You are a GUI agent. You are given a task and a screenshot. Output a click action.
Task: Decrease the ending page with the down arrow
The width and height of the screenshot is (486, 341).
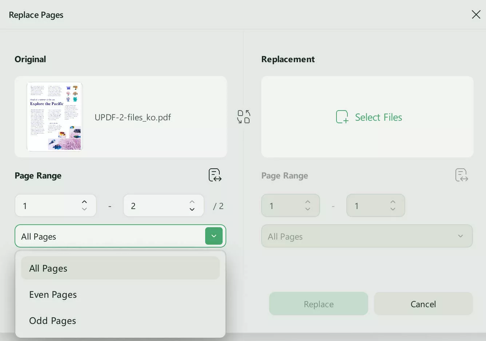click(x=192, y=210)
